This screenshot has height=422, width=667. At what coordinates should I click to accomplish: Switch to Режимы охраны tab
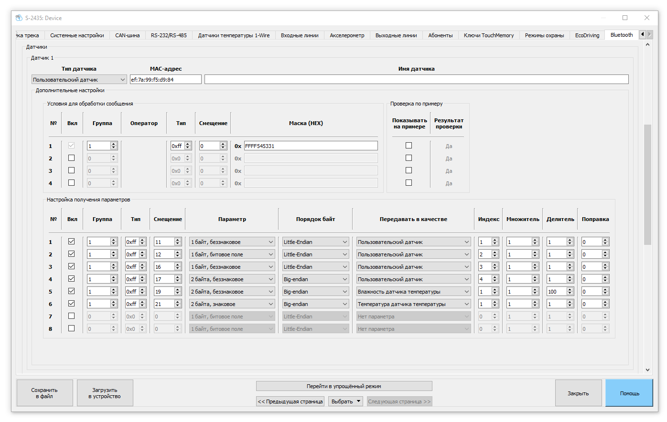[544, 35]
